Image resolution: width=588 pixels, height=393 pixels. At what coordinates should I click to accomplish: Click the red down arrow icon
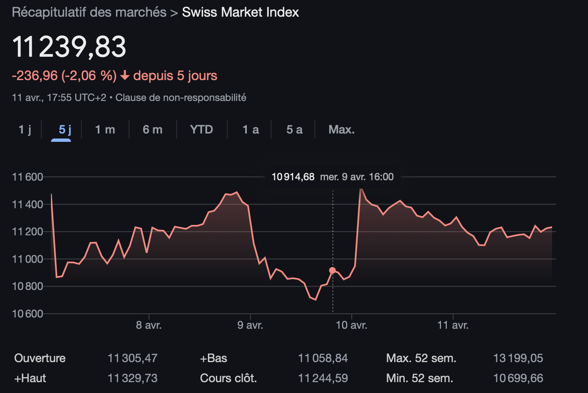(x=124, y=76)
